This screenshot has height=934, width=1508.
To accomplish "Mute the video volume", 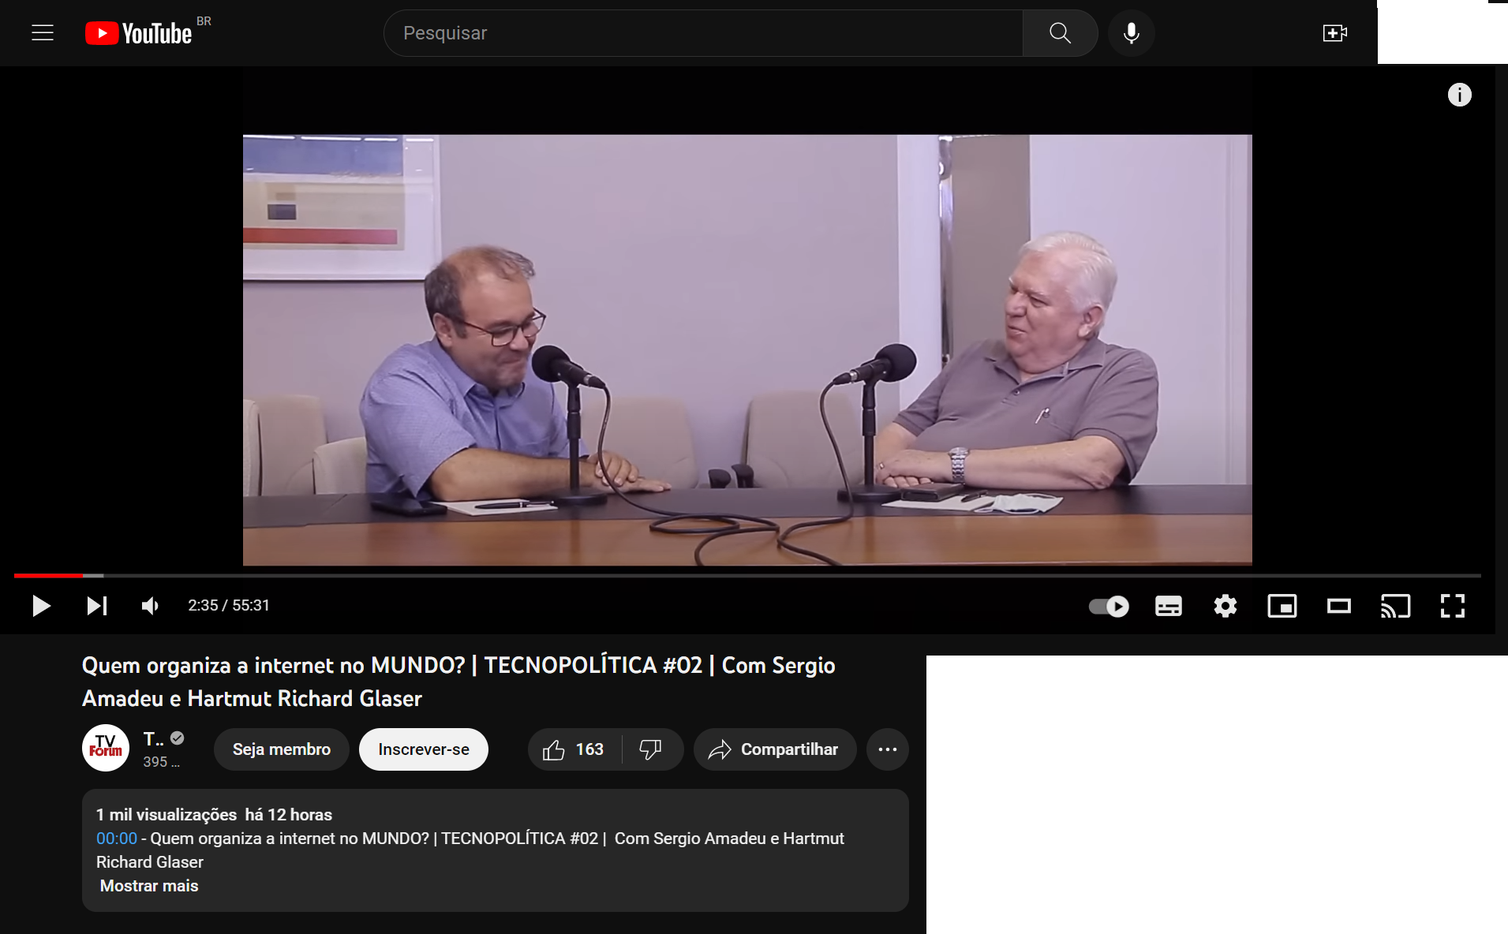I will (150, 606).
